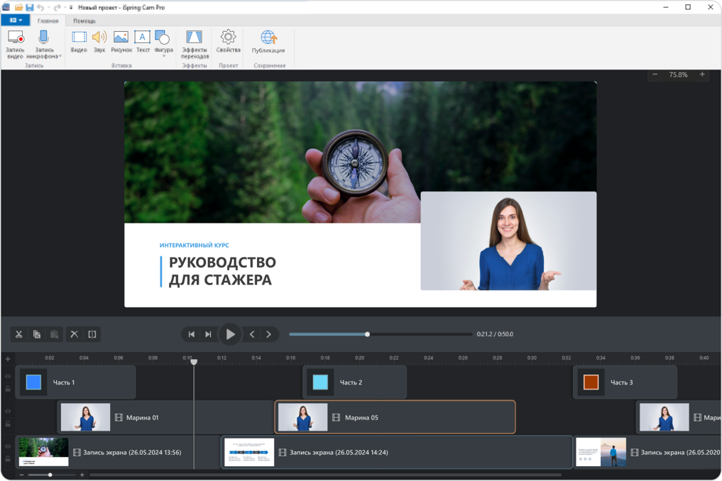Add a text box with Текст
The width and height of the screenshot is (722, 481).
tap(143, 41)
